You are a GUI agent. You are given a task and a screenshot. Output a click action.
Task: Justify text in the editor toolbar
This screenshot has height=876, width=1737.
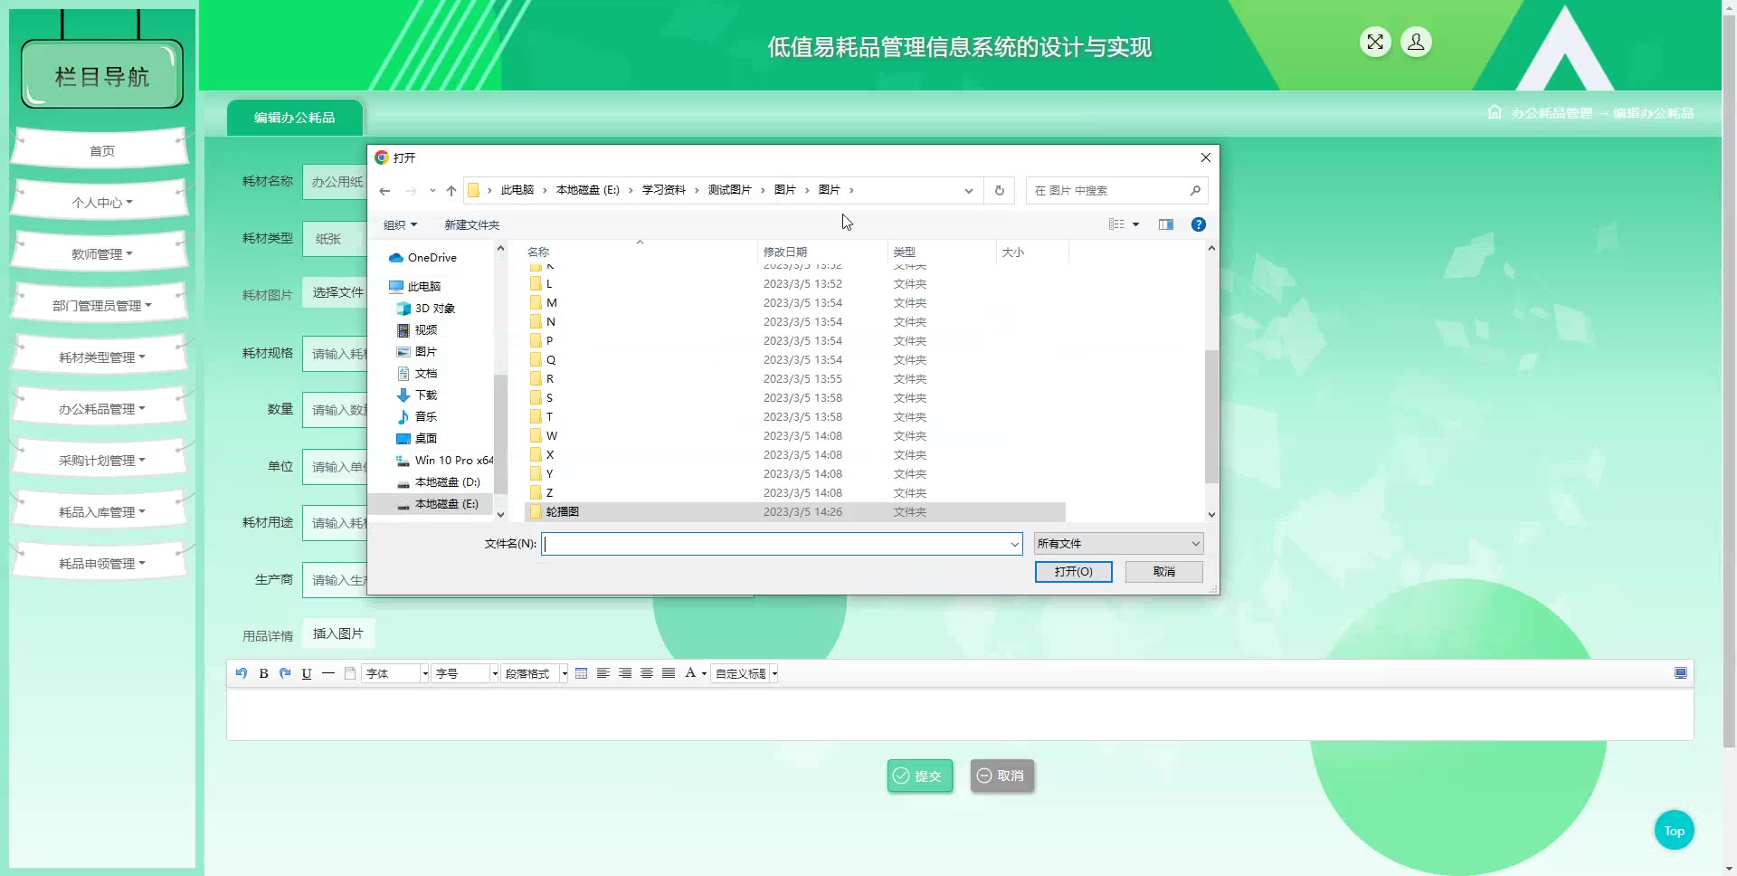click(669, 673)
